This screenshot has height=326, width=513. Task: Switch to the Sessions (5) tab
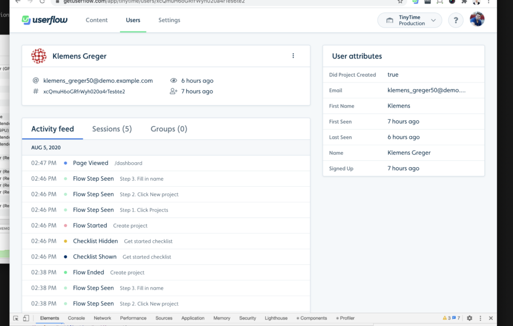[x=112, y=129]
